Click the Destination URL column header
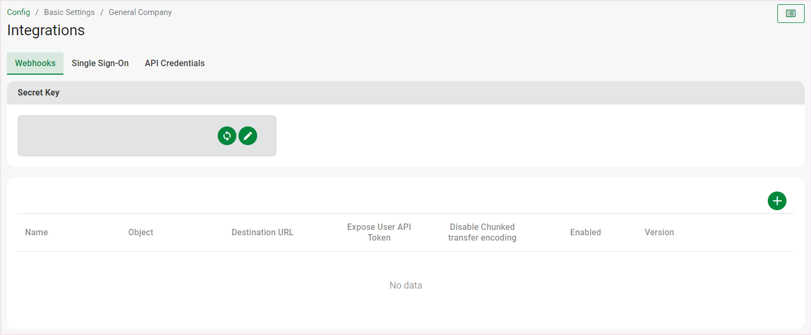Image resolution: width=811 pixels, height=335 pixels. [263, 233]
